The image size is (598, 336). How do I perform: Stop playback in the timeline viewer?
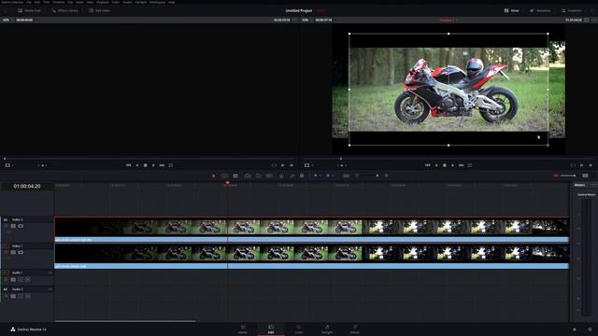pyautogui.click(x=445, y=165)
